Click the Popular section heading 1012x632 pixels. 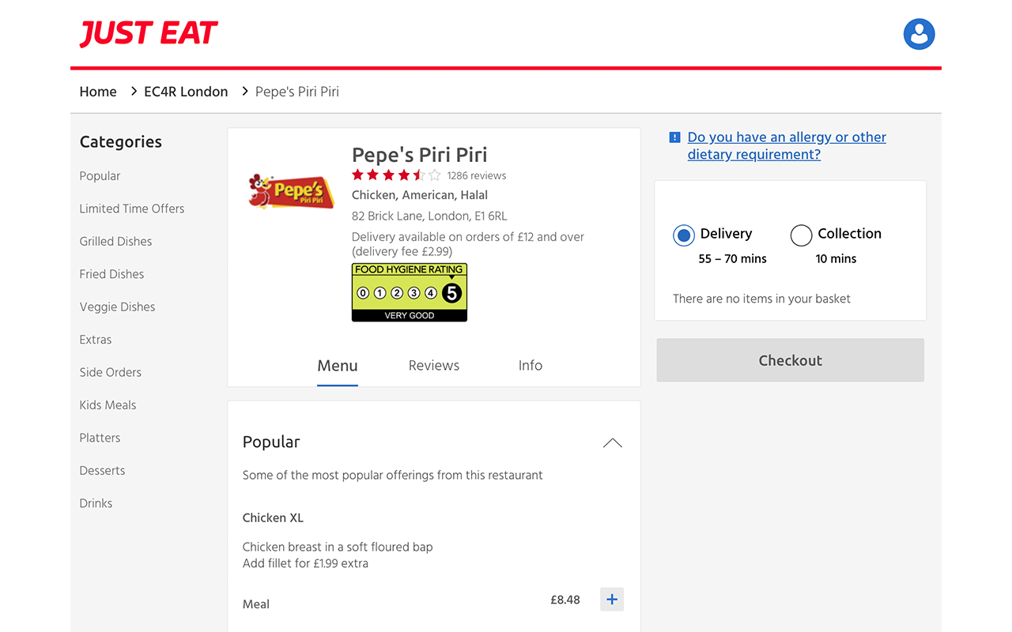click(x=271, y=442)
